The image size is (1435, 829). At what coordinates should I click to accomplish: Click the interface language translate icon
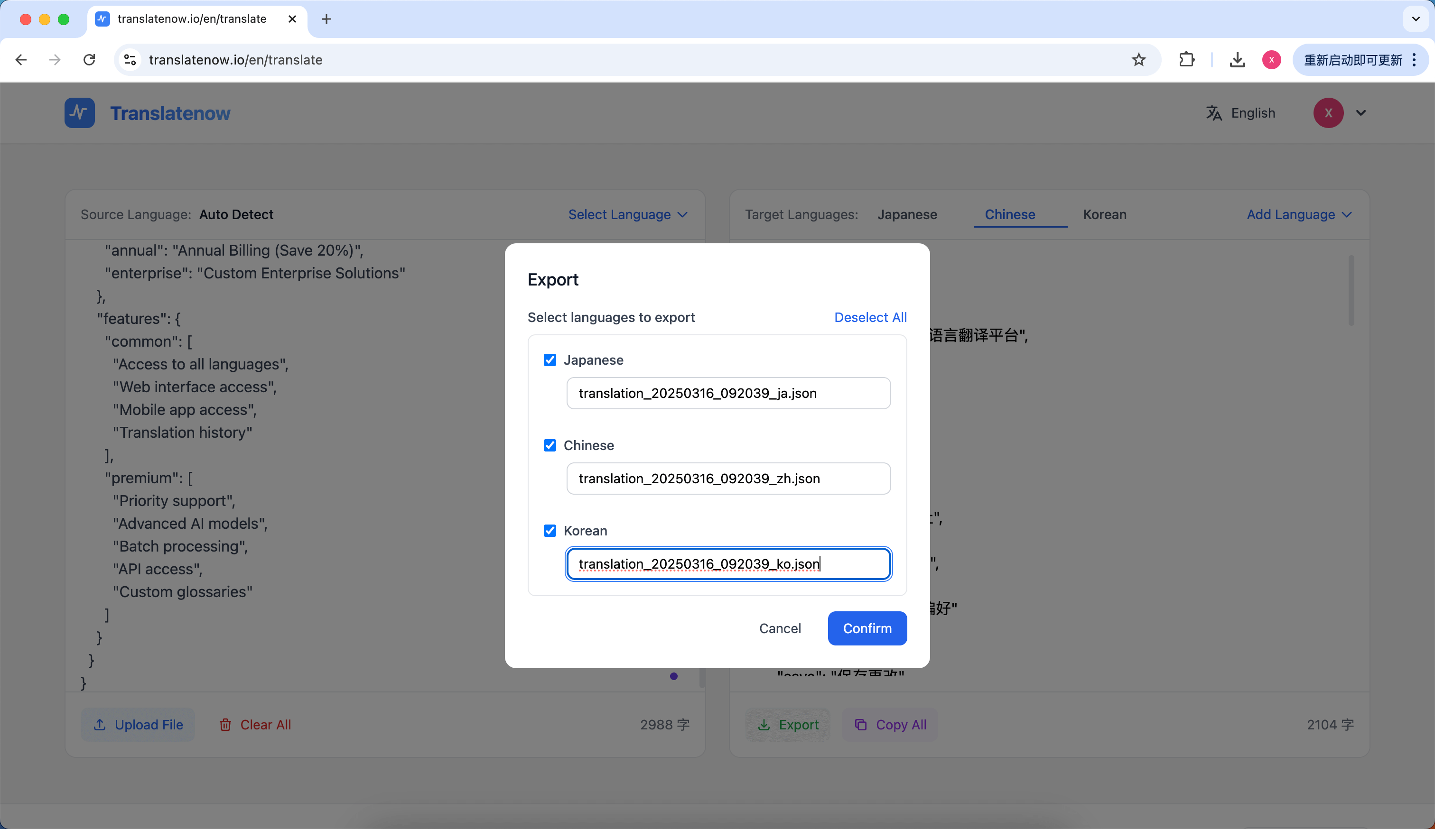1213,113
